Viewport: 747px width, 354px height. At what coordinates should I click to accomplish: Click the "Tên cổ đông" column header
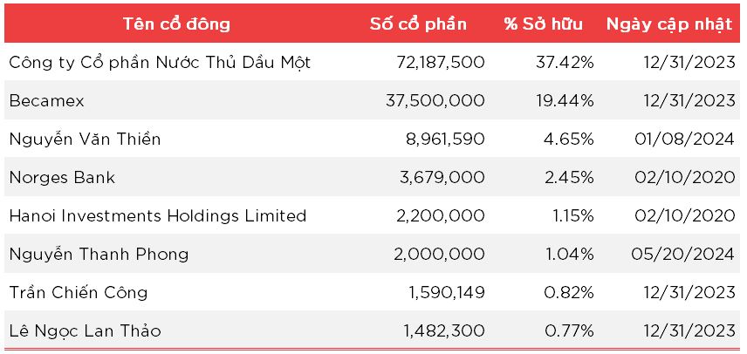click(x=176, y=24)
